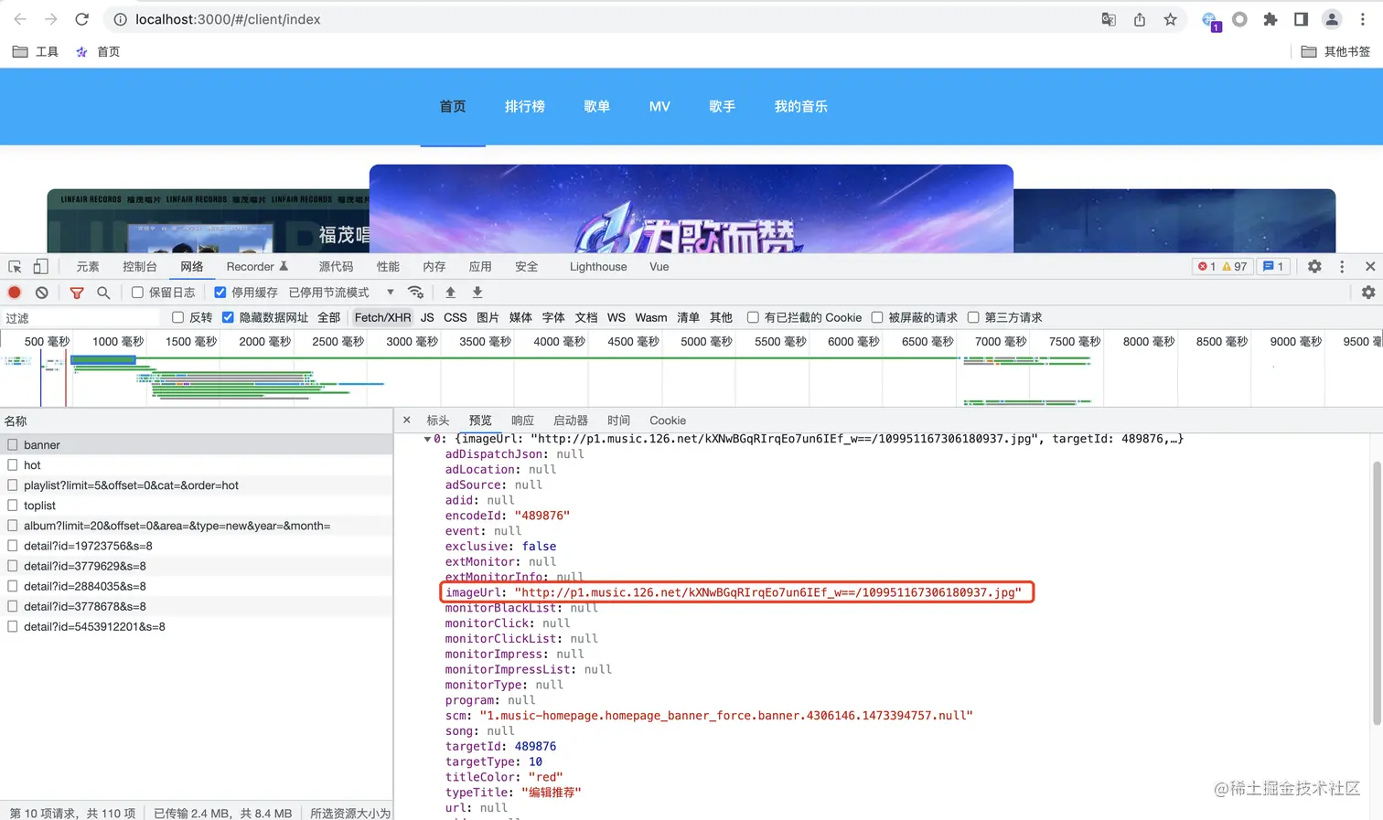The width and height of the screenshot is (1383, 820).
Task: Switch to the 元素 DevTools tab
Action: pyautogui.click(x=88, y=267)
